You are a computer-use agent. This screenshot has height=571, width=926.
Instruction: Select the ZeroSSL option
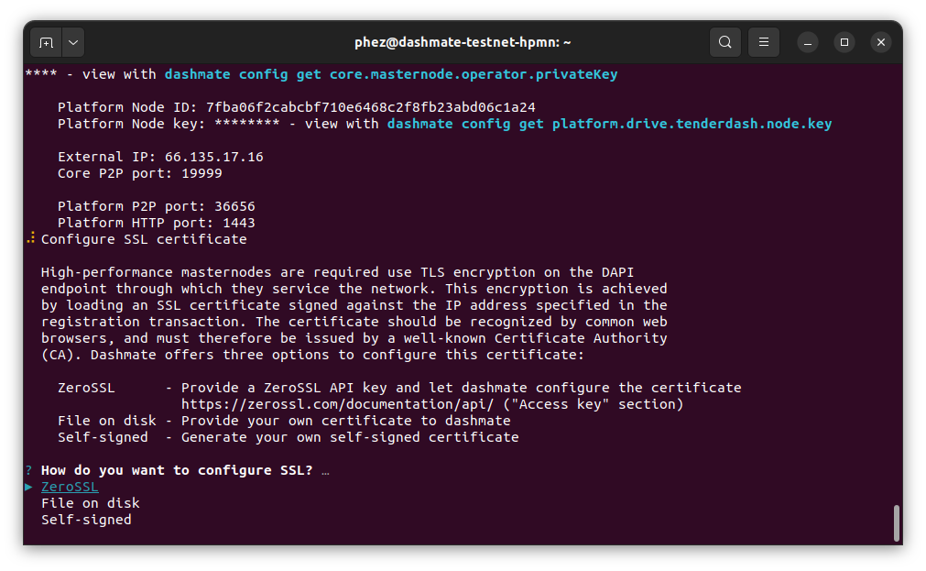point(70,487)
